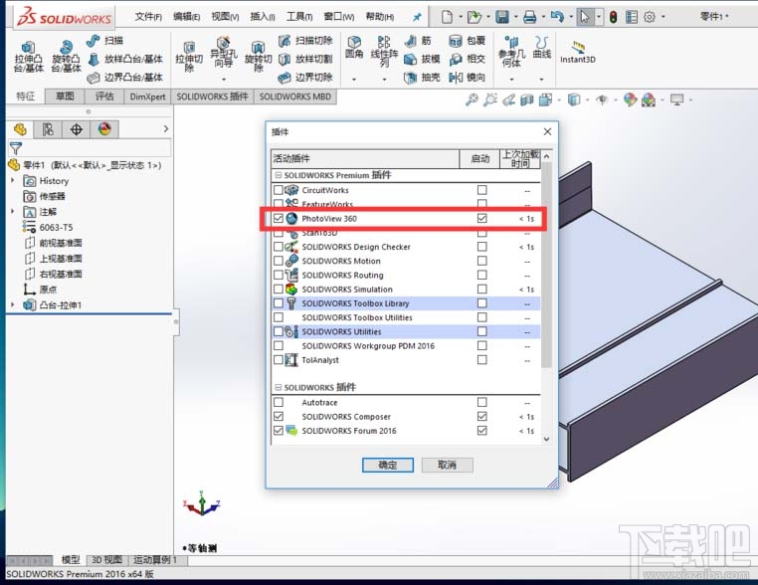Expand the 凸台-拉伸1 feature node
The width and height of the screenshot is (758, 585).
coord(13,304)
